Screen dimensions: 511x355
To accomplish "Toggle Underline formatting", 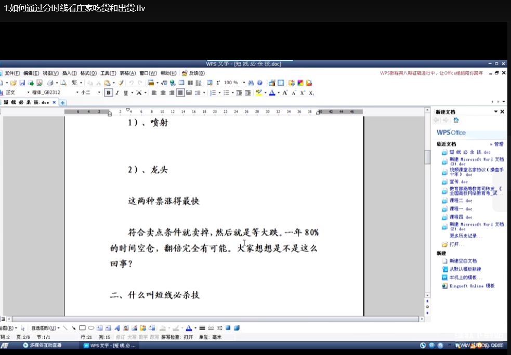I will coord(126,93).
